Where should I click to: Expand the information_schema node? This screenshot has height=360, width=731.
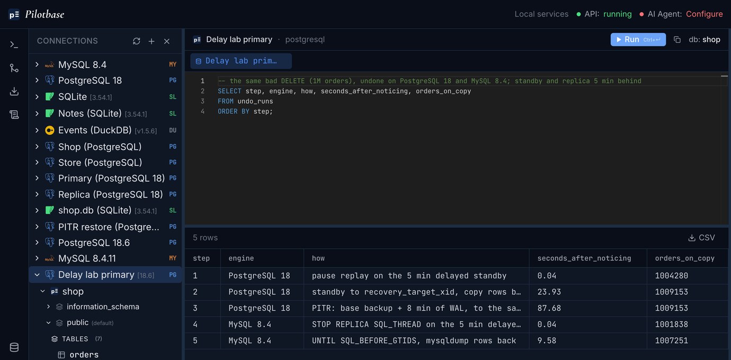point(48,307)
